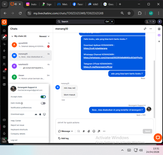Click the LiveChat logo icon
The height and width of the screenshot is (155, 163).
pos(4,22)
